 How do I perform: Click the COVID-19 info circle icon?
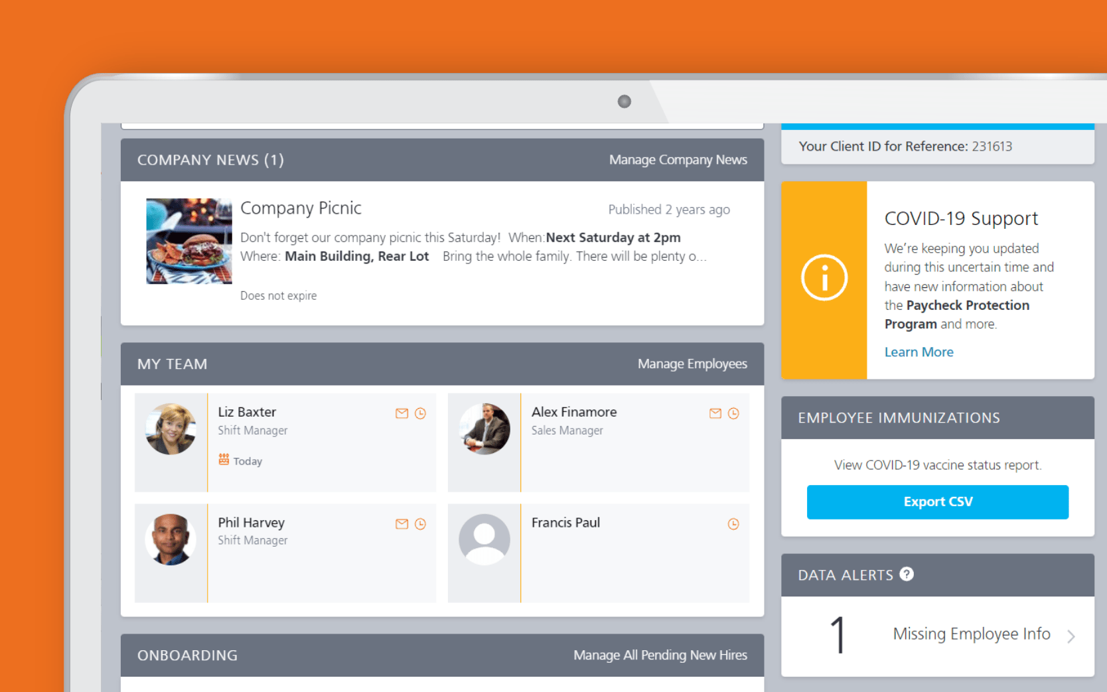(824, 277)
